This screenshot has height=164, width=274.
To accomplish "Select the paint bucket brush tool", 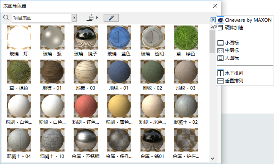I will click(90, 18).
